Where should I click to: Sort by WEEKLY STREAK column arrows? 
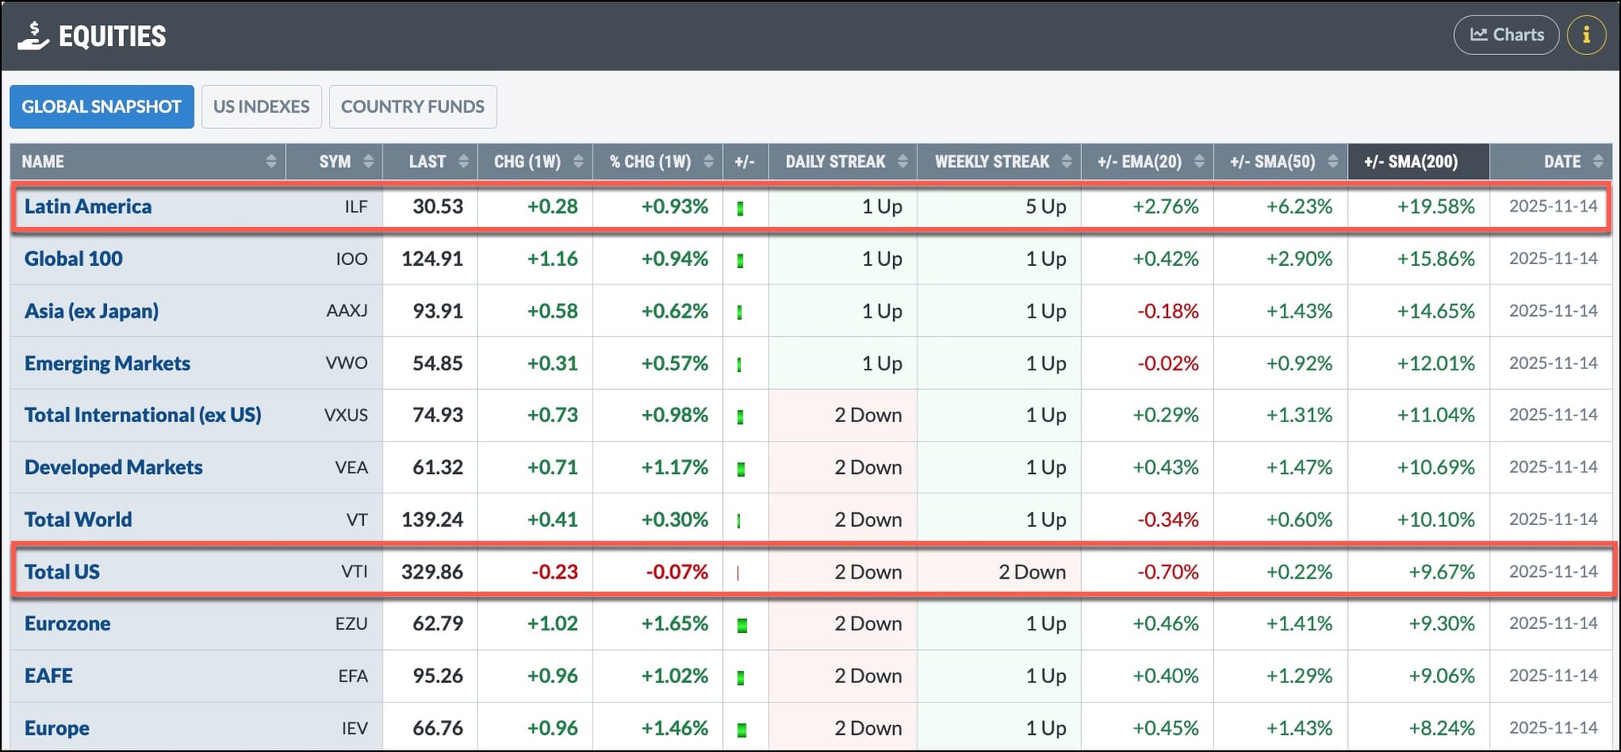[x=1066, y=161]
